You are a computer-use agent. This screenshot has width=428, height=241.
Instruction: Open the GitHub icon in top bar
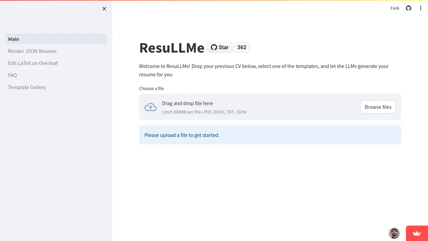409,8
